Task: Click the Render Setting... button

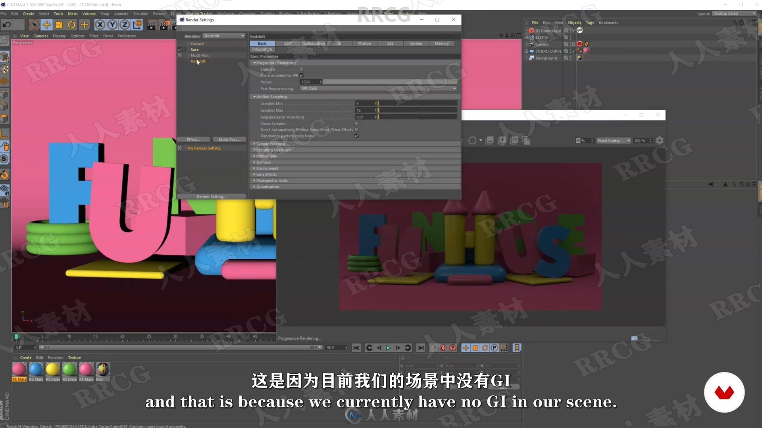Action: point(211,197)
